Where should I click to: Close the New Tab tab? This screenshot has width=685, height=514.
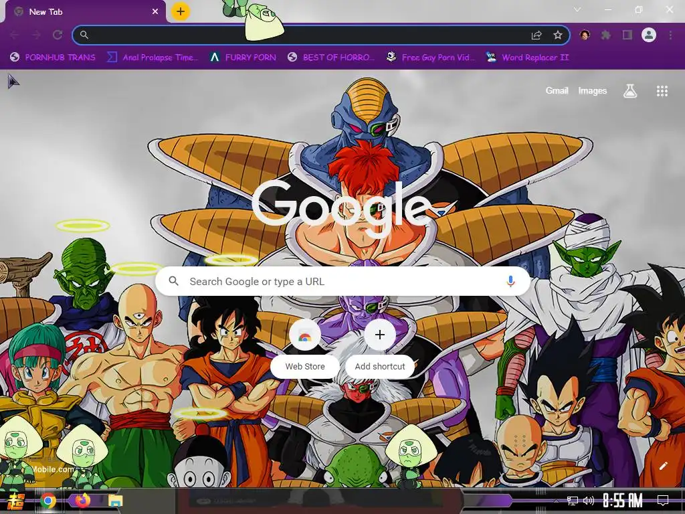155,12
